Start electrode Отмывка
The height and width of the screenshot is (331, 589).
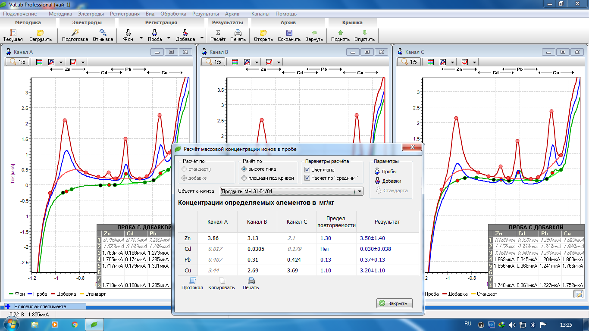103,35
